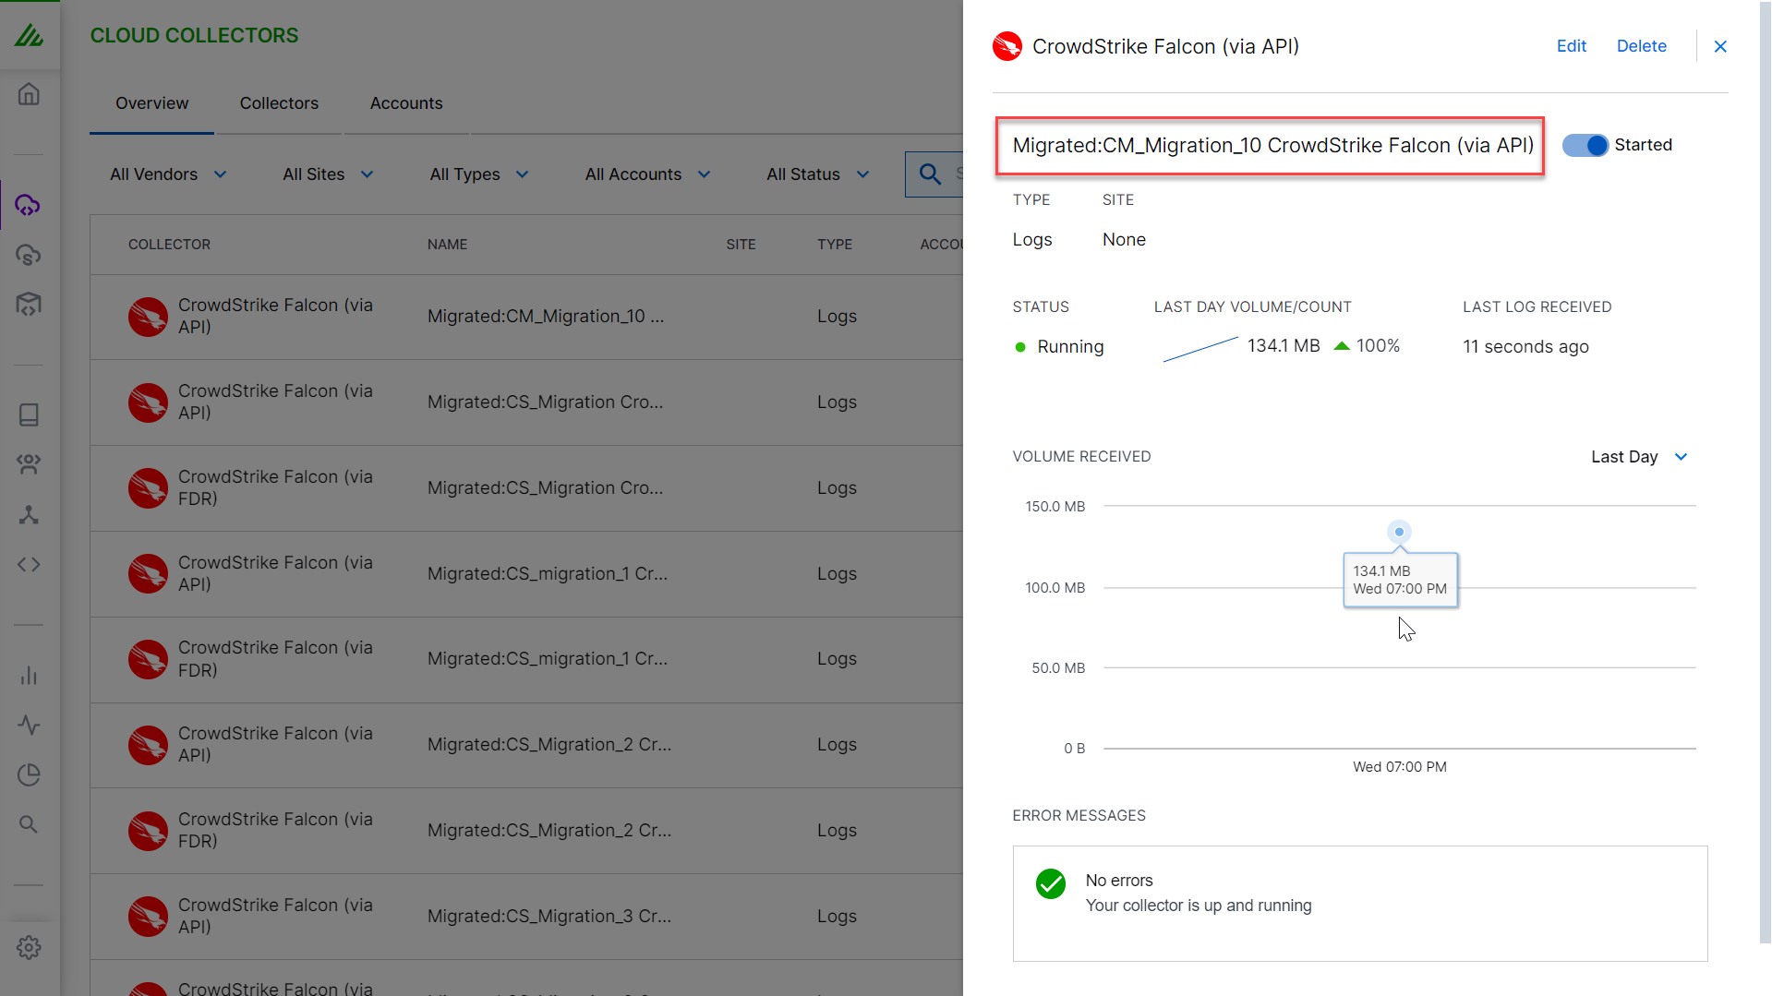Click Logs type in CS_Migration_3 row
1772x996 pixels.
[837, 917]
